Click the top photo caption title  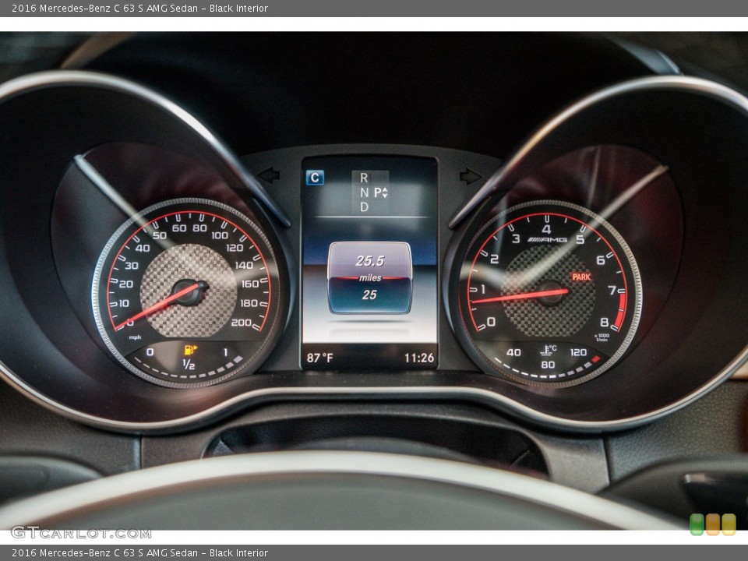click(x=139, y=8)
